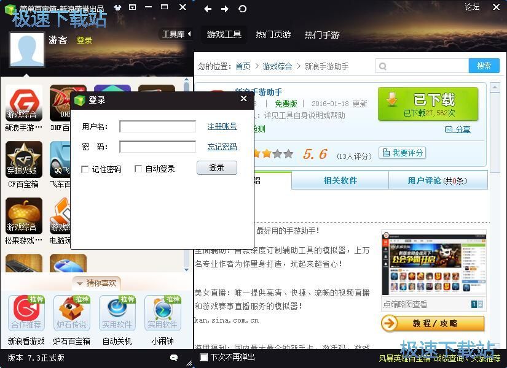Switch to 热门手游 tab
The image size is (507, 368).
tap(322, 34)
